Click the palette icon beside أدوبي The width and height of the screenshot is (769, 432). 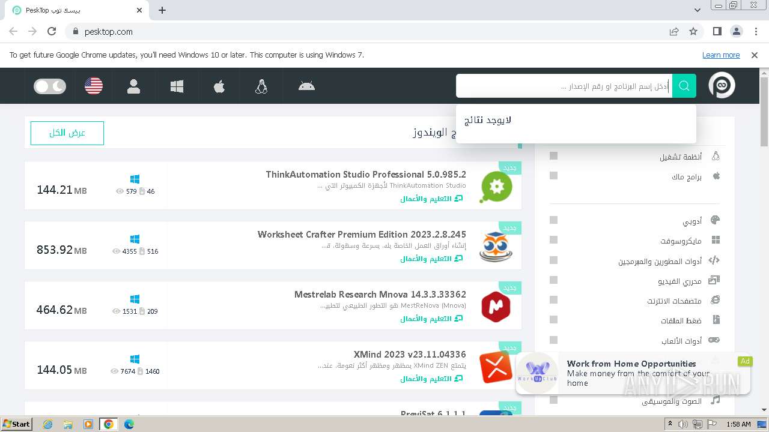tap(715, 220)
